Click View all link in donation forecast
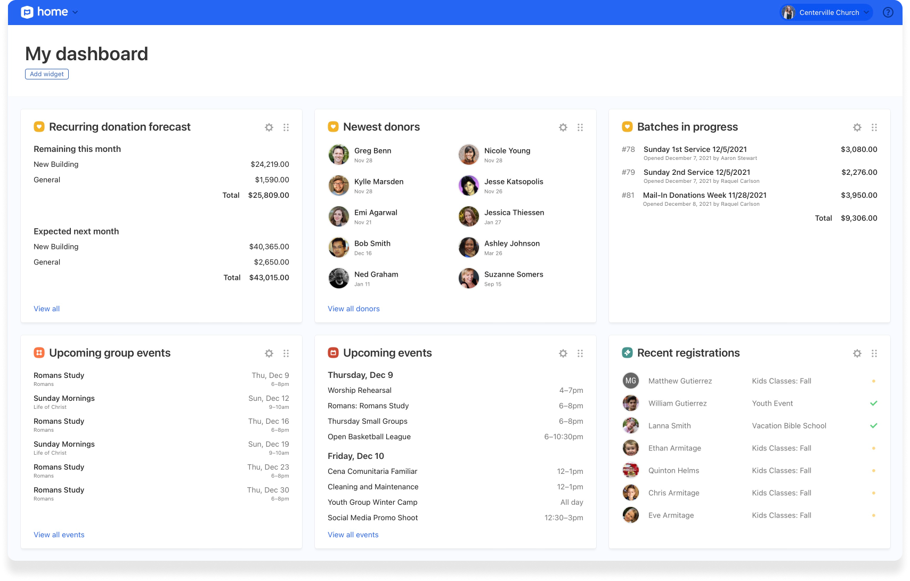910x581 pixels. coord(47,309)
